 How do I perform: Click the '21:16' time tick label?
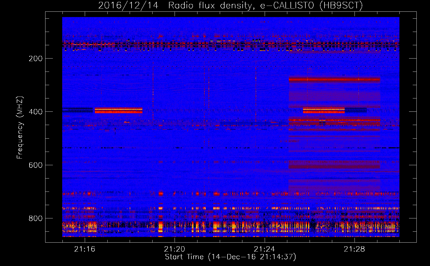tap(85, 249)
